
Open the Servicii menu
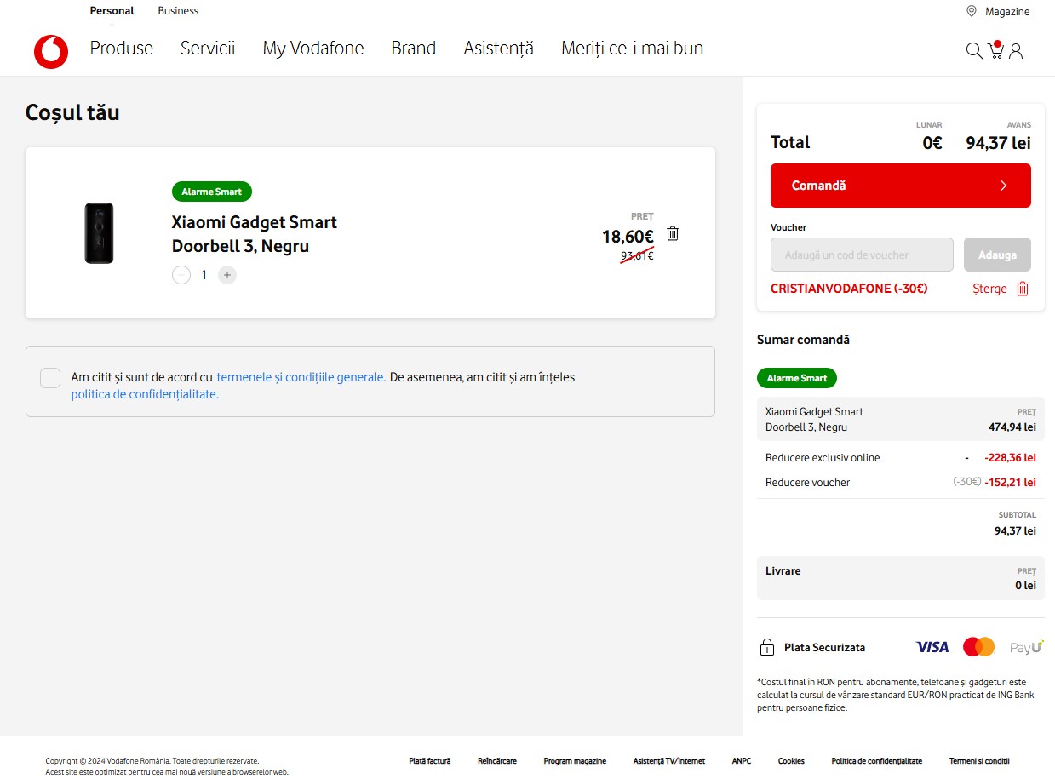point(208,49)
